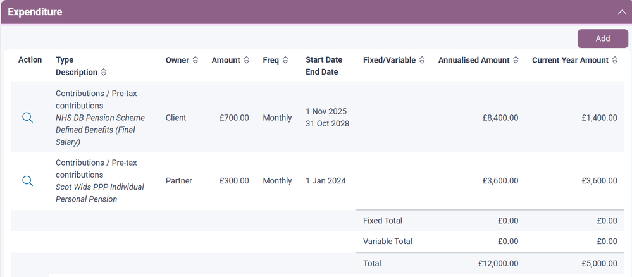
Task: Sort by Annualised Amount column
Action: click(516, 60)
